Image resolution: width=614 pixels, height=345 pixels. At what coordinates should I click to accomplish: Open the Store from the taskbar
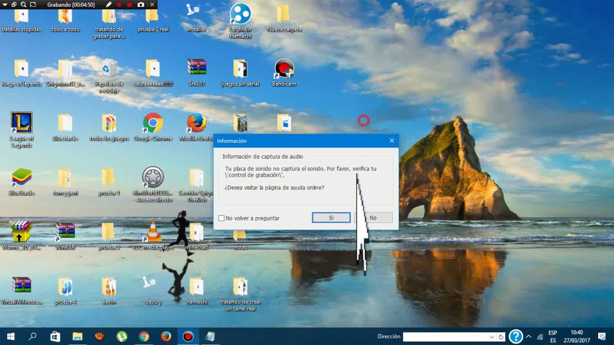click(55, 336)
